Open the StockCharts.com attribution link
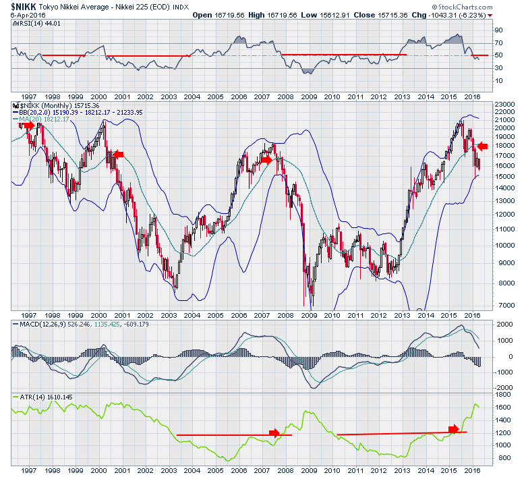Screen dimensions: 526x477 pyautogui.click(x=462, y=7)
